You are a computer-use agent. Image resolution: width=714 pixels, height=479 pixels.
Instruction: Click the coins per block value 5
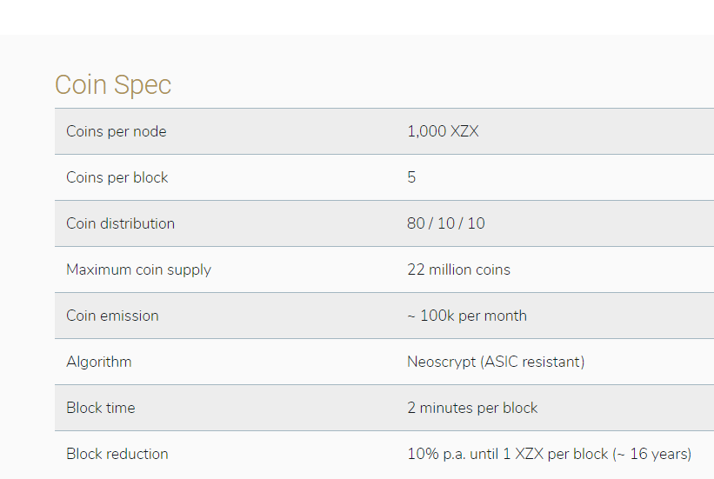pos(411,177)
